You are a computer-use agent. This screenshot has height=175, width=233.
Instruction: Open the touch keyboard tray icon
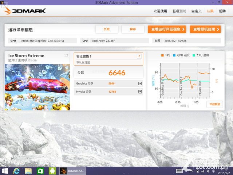point(179,171)
